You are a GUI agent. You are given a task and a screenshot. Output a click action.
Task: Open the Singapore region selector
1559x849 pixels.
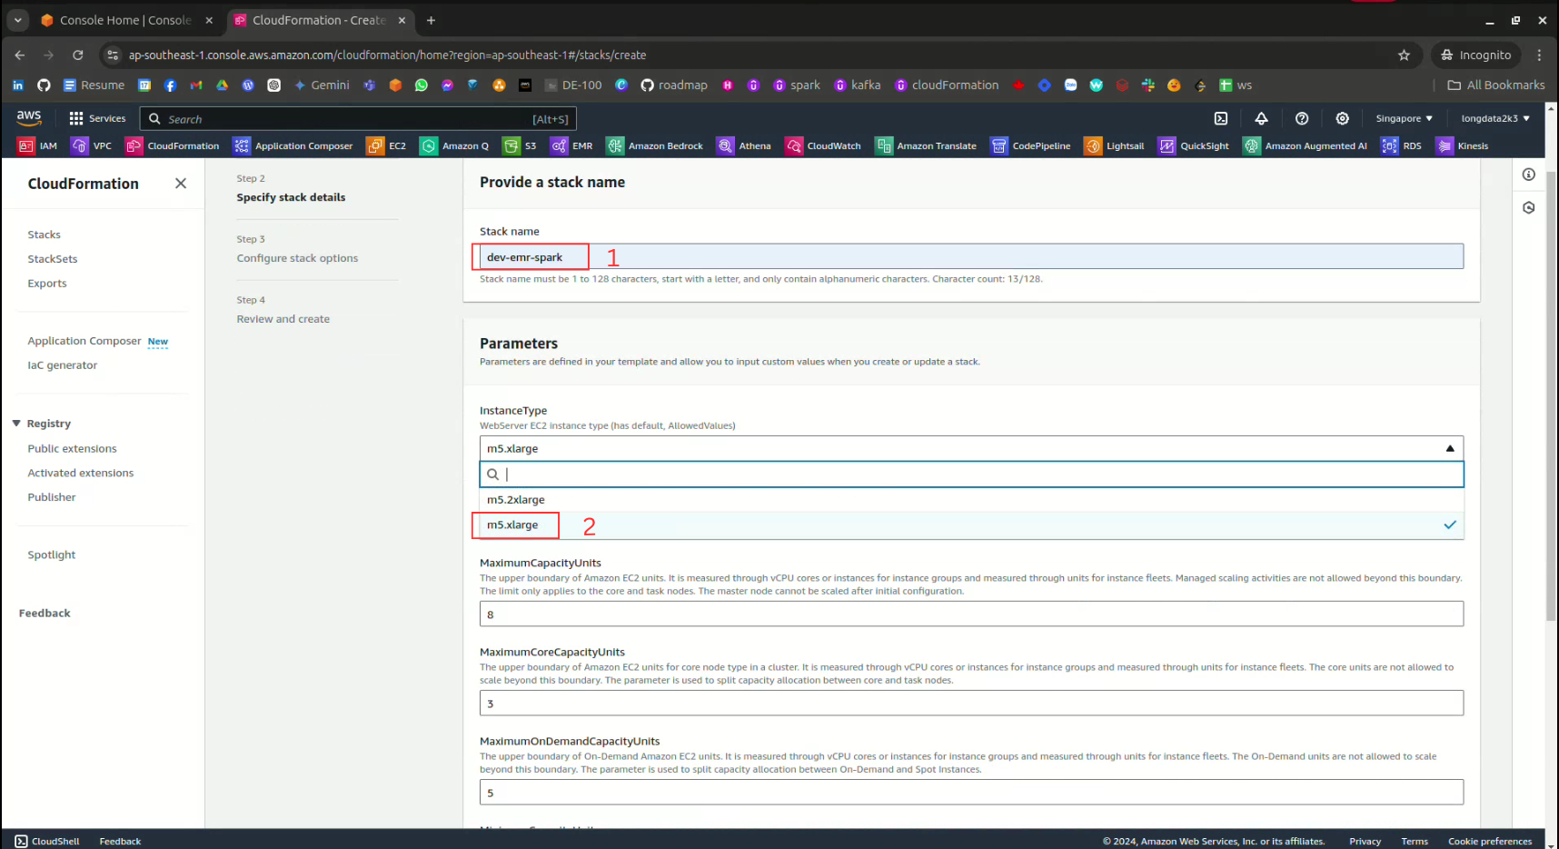1404,118
